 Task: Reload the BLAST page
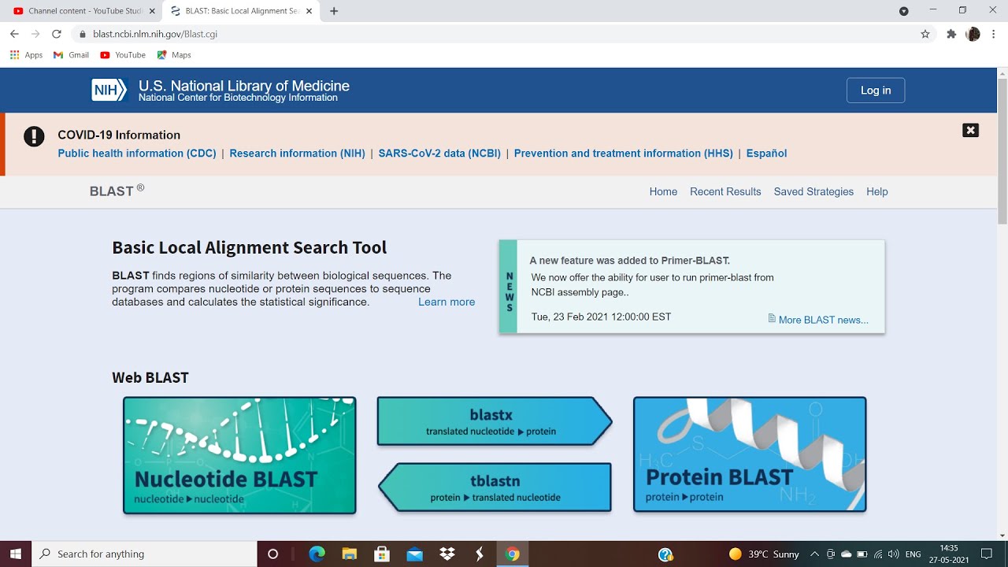pyautogui.click(x=57, y=34)
